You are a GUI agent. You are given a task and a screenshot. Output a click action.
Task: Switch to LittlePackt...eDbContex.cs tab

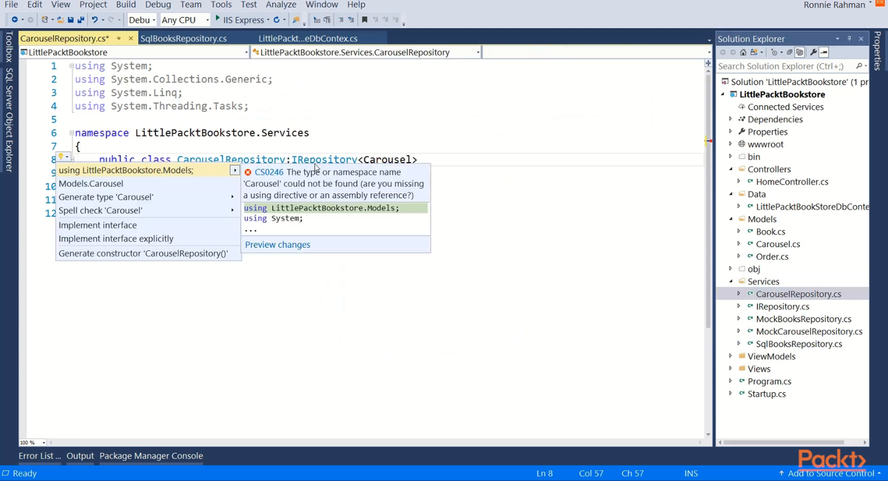[308, 38]
